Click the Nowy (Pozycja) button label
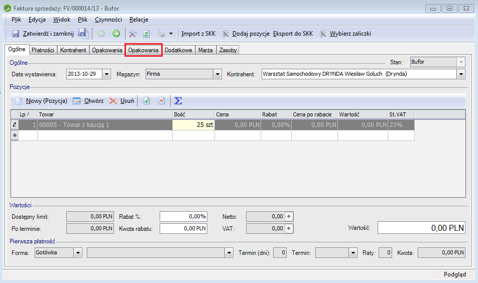The image size is (478, 283). (47, 101)
